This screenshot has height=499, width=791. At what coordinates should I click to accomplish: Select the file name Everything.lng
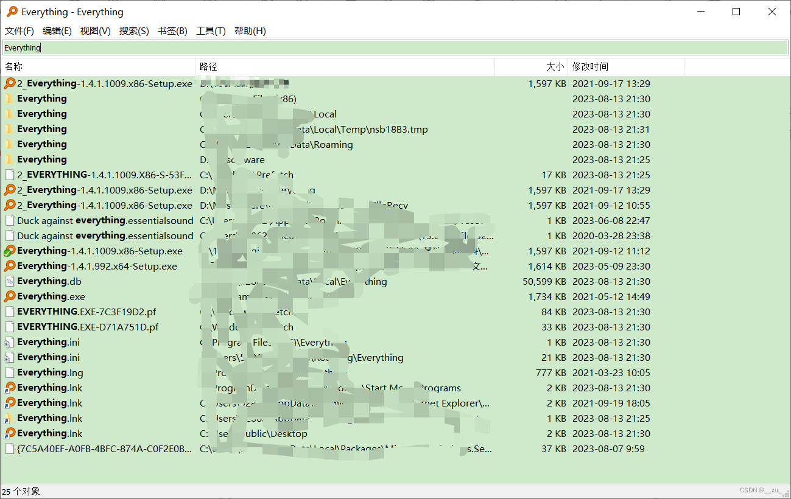[x=50, y=372]
